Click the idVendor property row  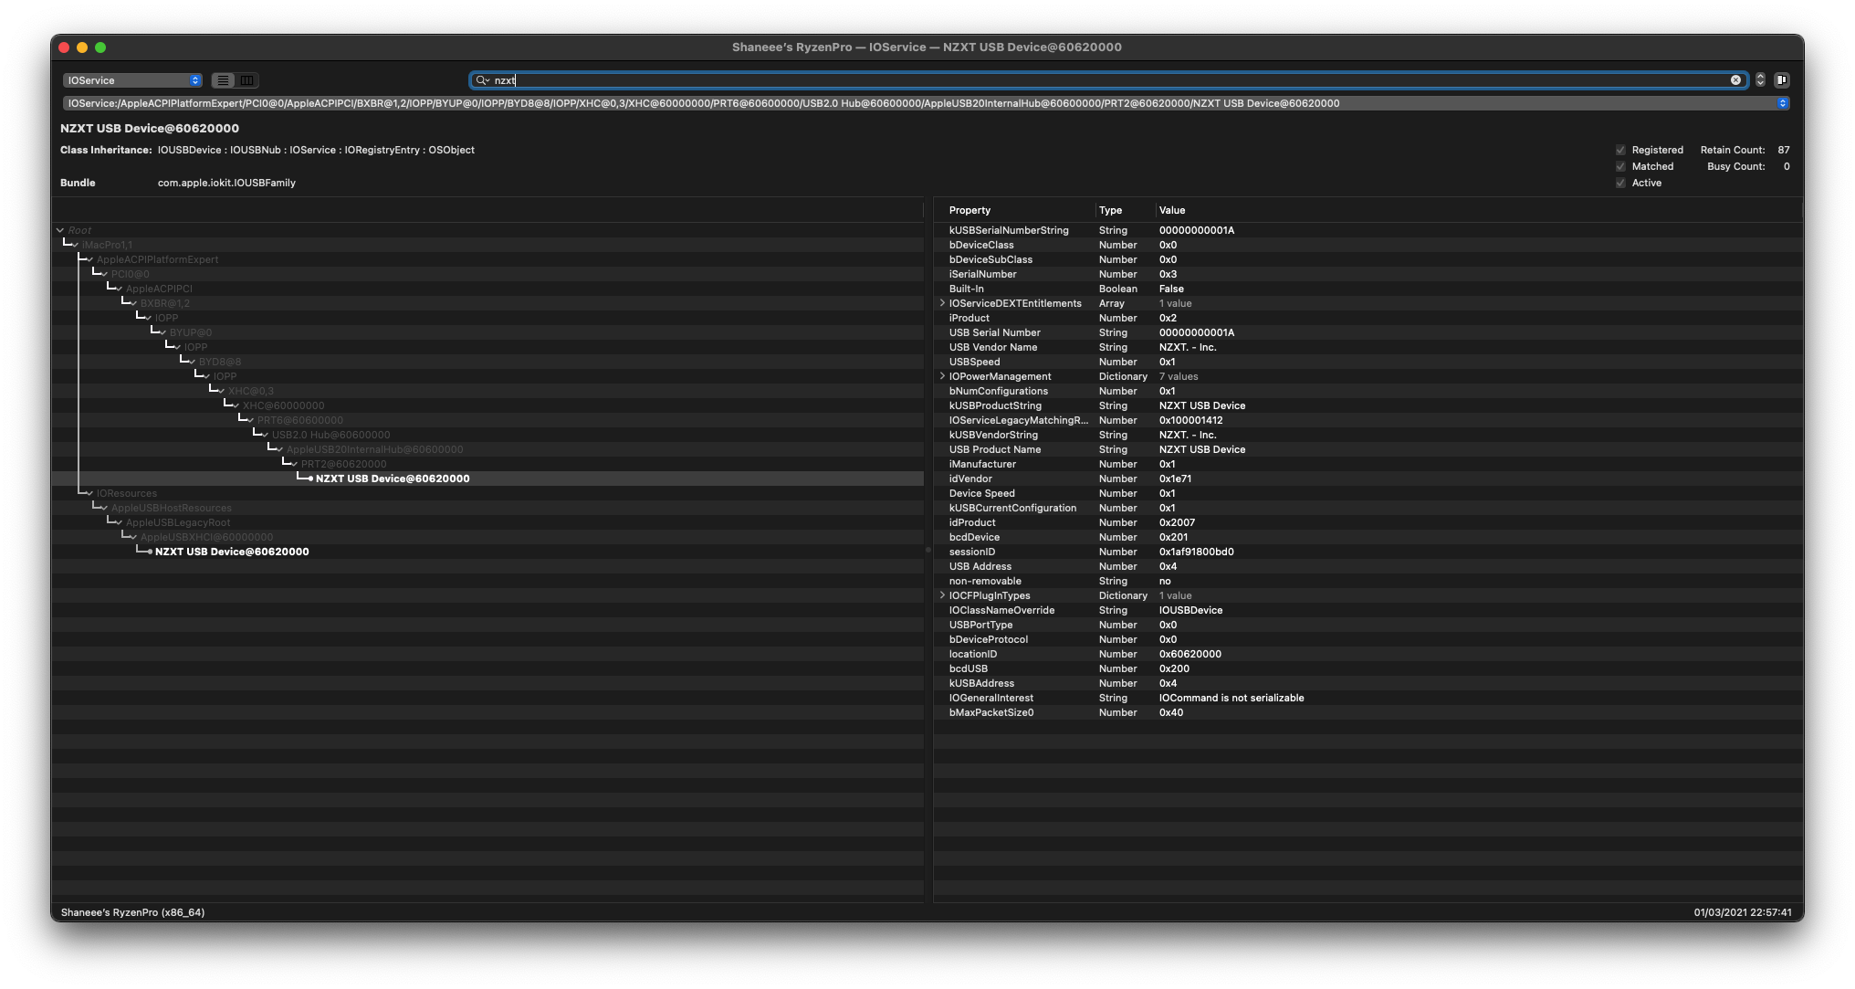tap(970, 479)
